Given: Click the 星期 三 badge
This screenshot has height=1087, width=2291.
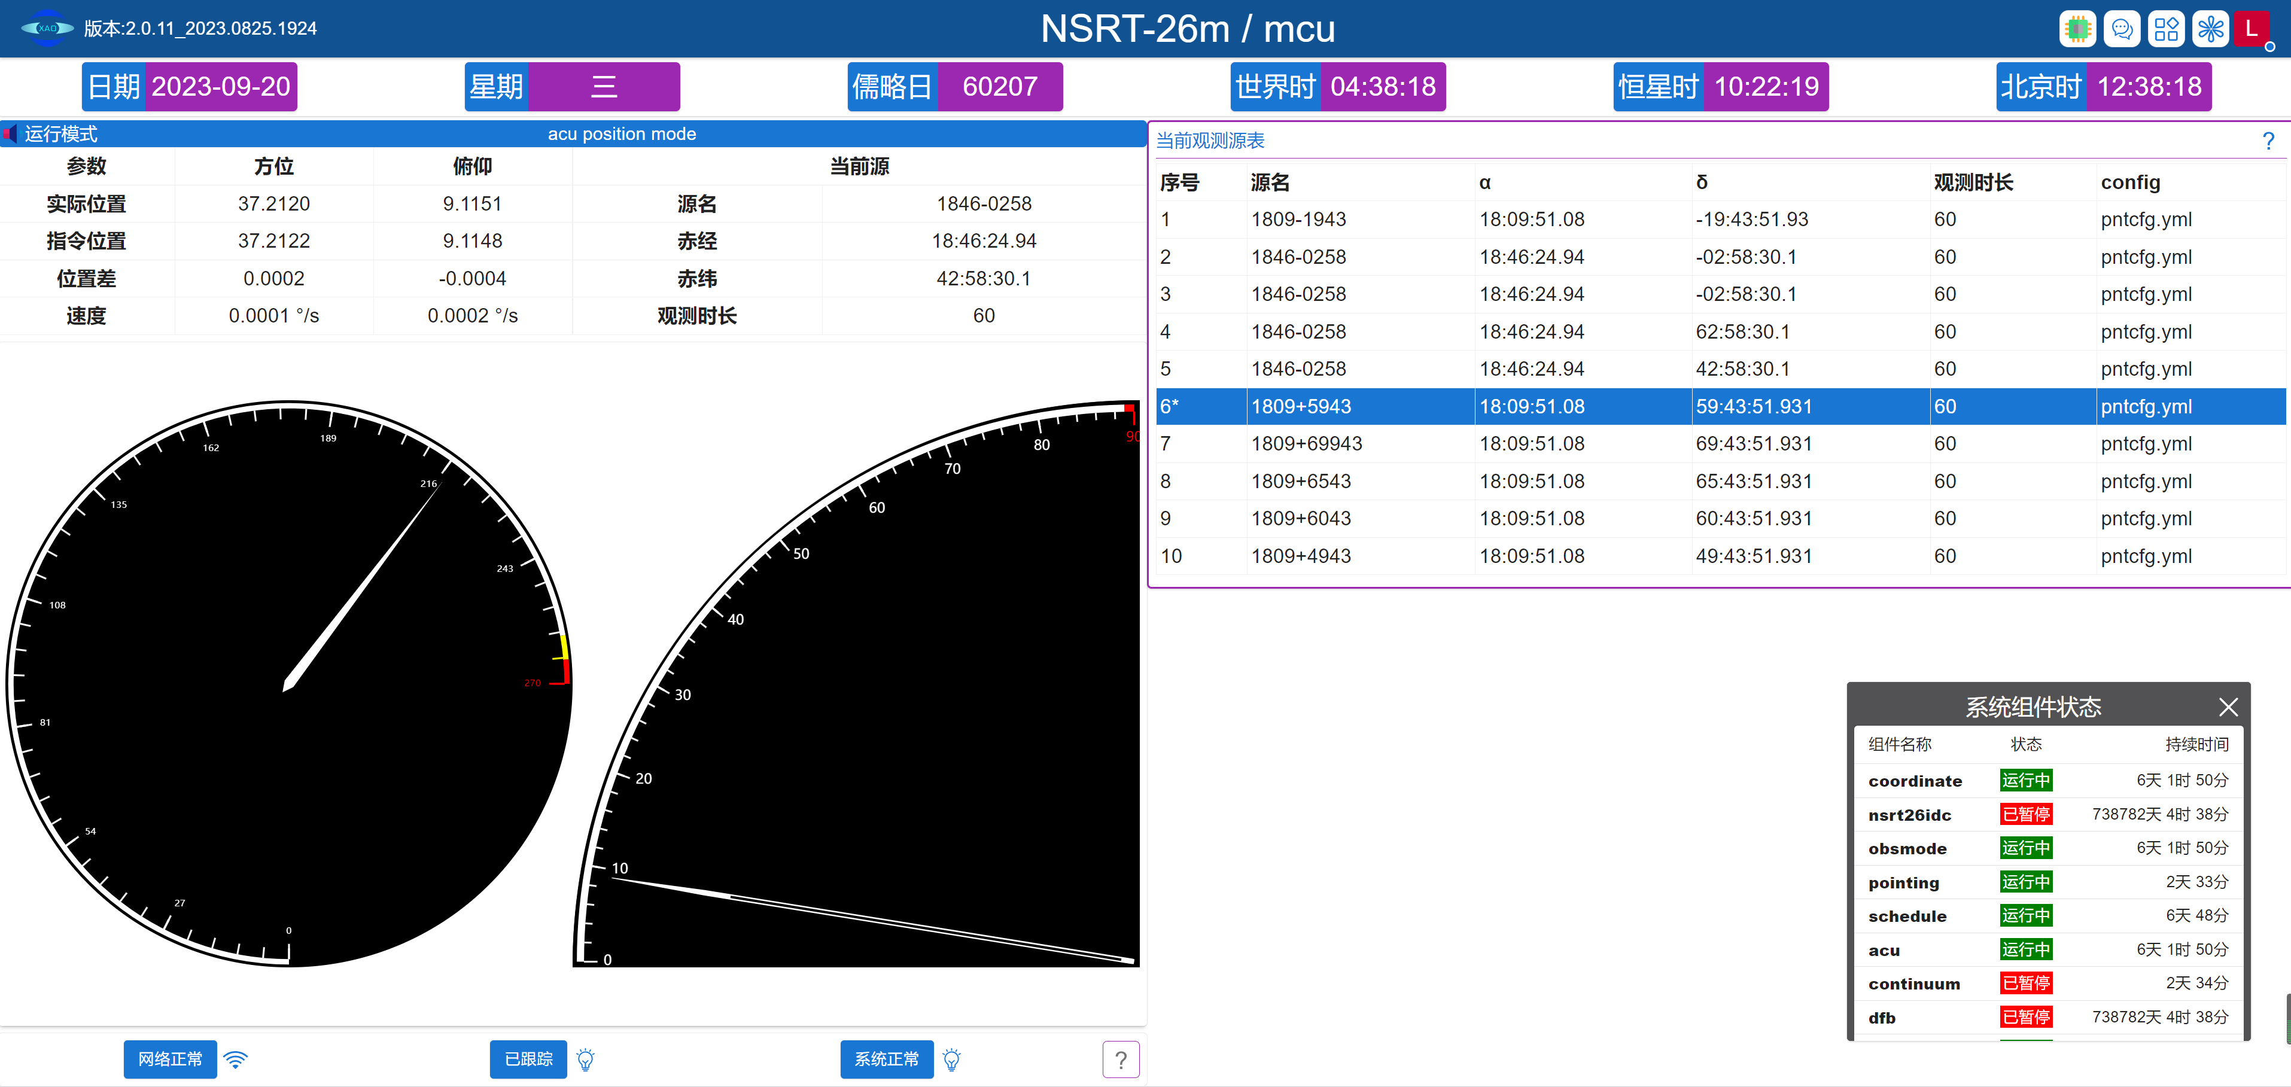Looking at the screenshot, I should tap(572, 86).
